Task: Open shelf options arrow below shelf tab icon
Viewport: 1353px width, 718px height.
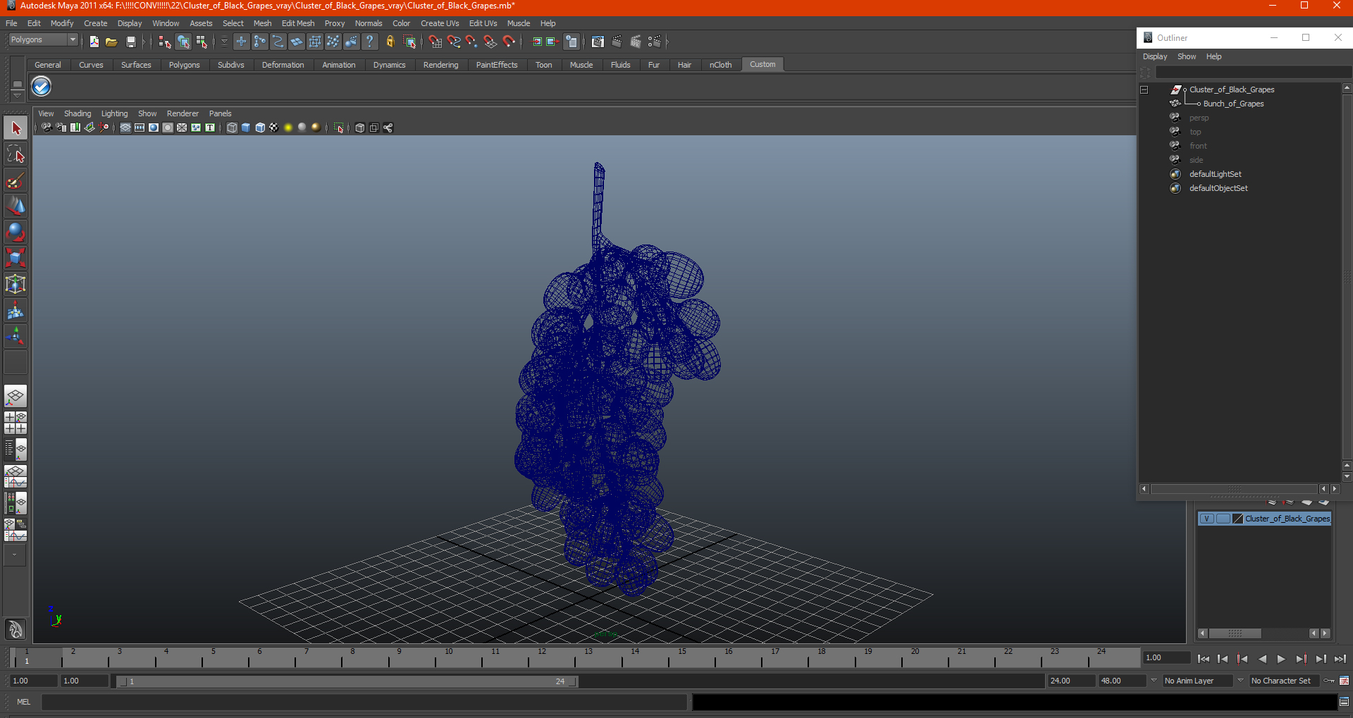Action: click(18, 94)
